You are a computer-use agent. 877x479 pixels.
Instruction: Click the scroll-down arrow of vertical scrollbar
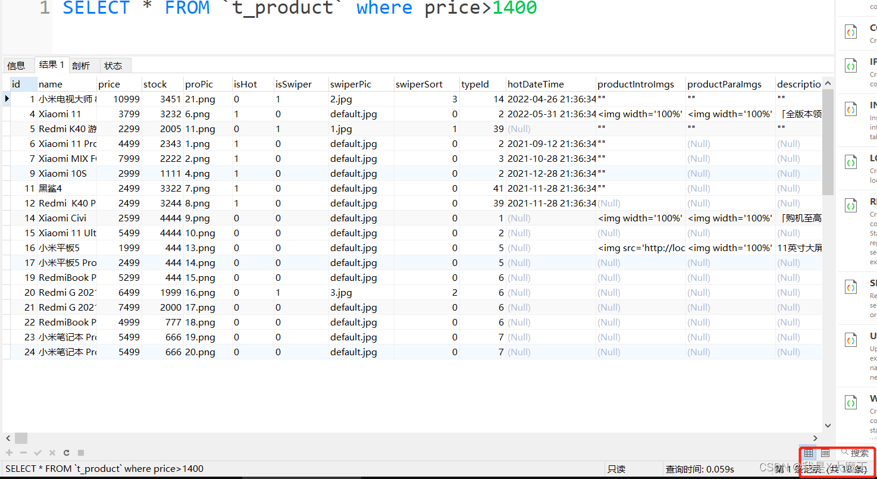[828, 425]
